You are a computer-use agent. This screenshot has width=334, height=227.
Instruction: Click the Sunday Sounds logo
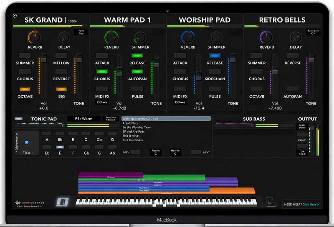(30, 204)
